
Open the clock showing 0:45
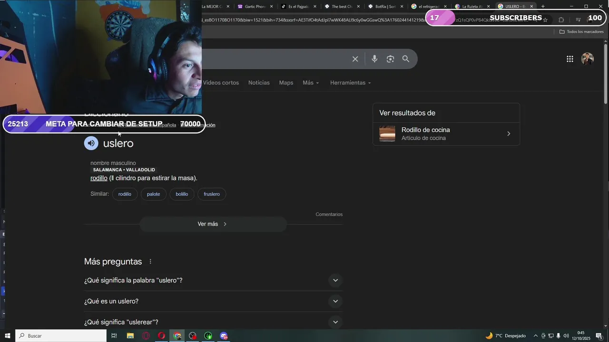(581, 336)
